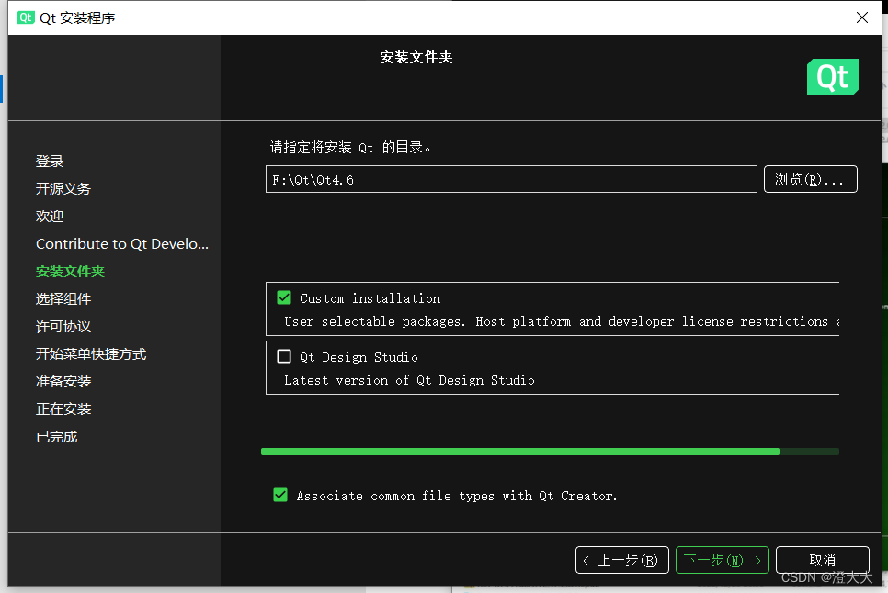
Task: Select the 开始菜单快捷方式 step
Action: point(91,354)
